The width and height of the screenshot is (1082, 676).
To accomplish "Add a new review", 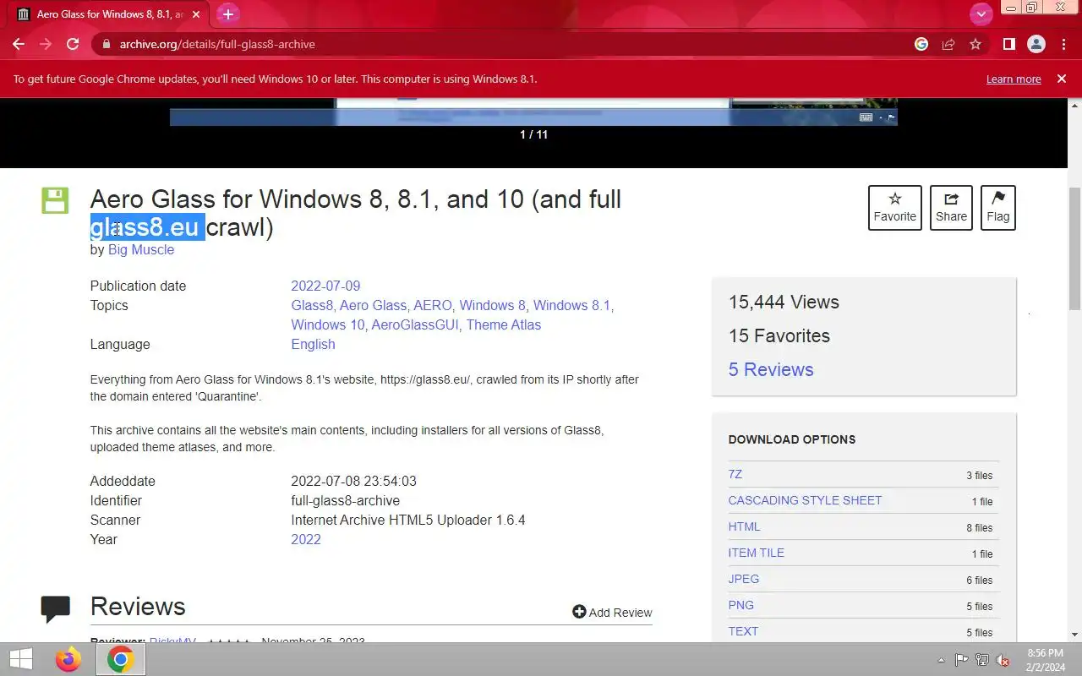I will [x=612, y=613].
